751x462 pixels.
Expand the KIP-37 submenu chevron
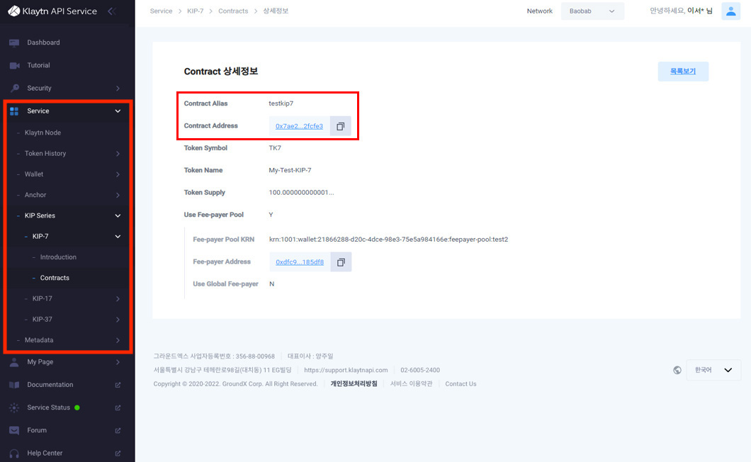click(118, 319)
